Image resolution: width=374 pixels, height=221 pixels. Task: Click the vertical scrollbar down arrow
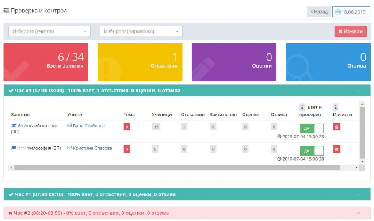(x=362, y=161)
